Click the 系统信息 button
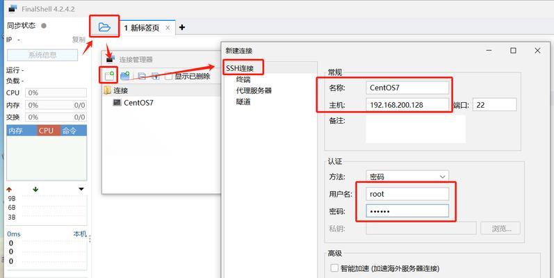Viewport: 554px width, 278px height. pyautogui.click(x=42, y=55)
